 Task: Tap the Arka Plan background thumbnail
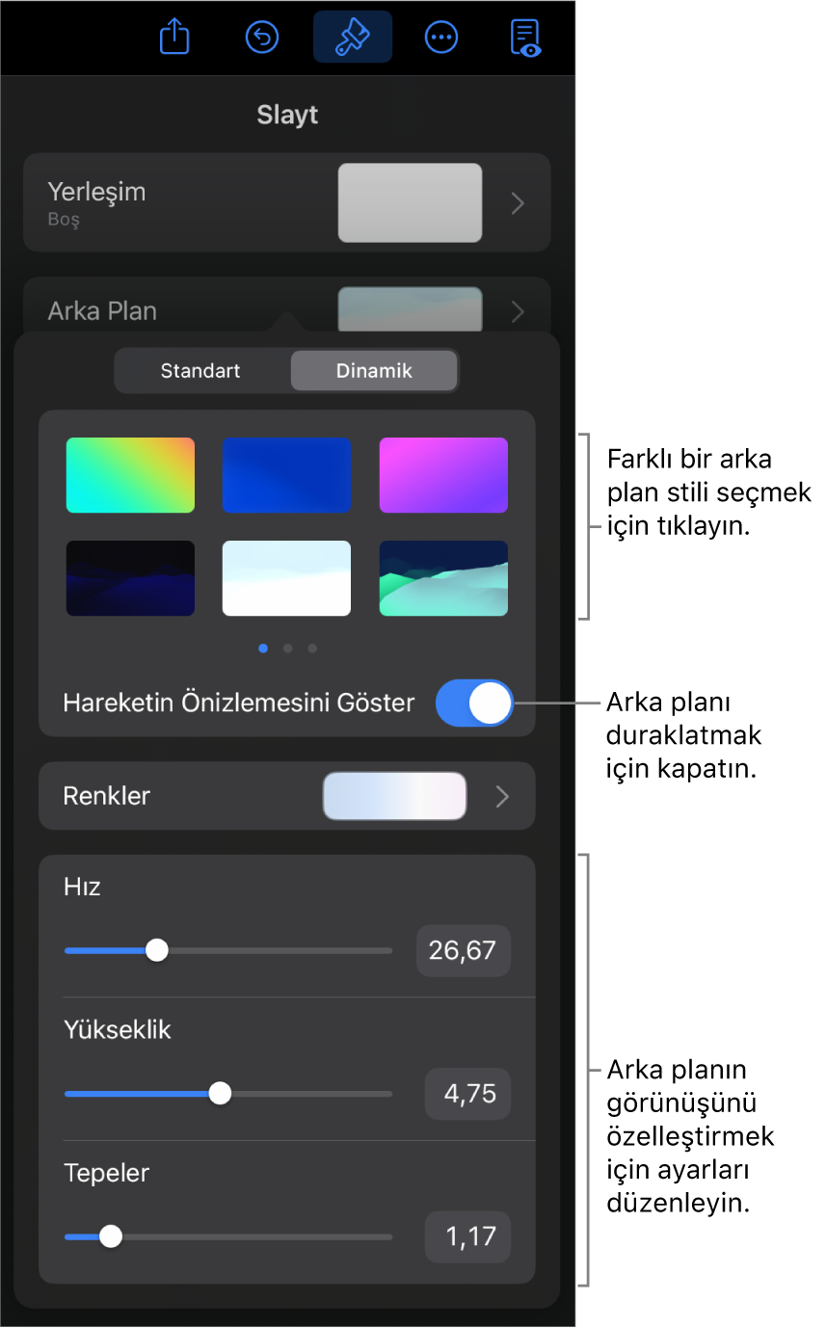410,308
